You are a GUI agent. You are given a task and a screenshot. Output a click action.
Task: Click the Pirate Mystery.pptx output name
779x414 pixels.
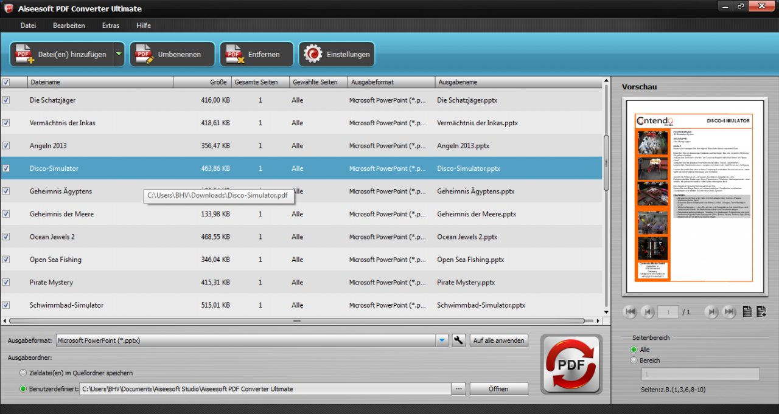tap(466, 282)
